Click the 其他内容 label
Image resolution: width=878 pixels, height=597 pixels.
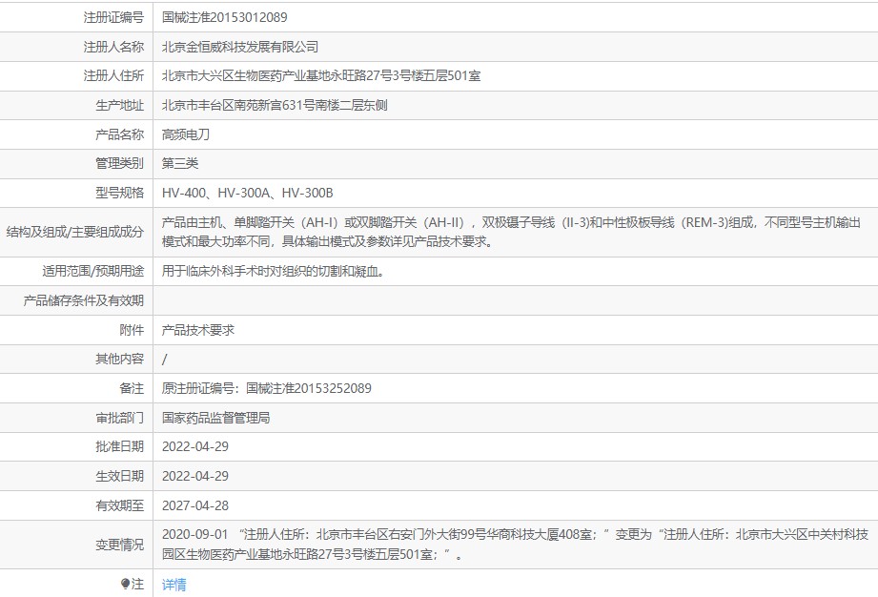(x=120, y=359)
